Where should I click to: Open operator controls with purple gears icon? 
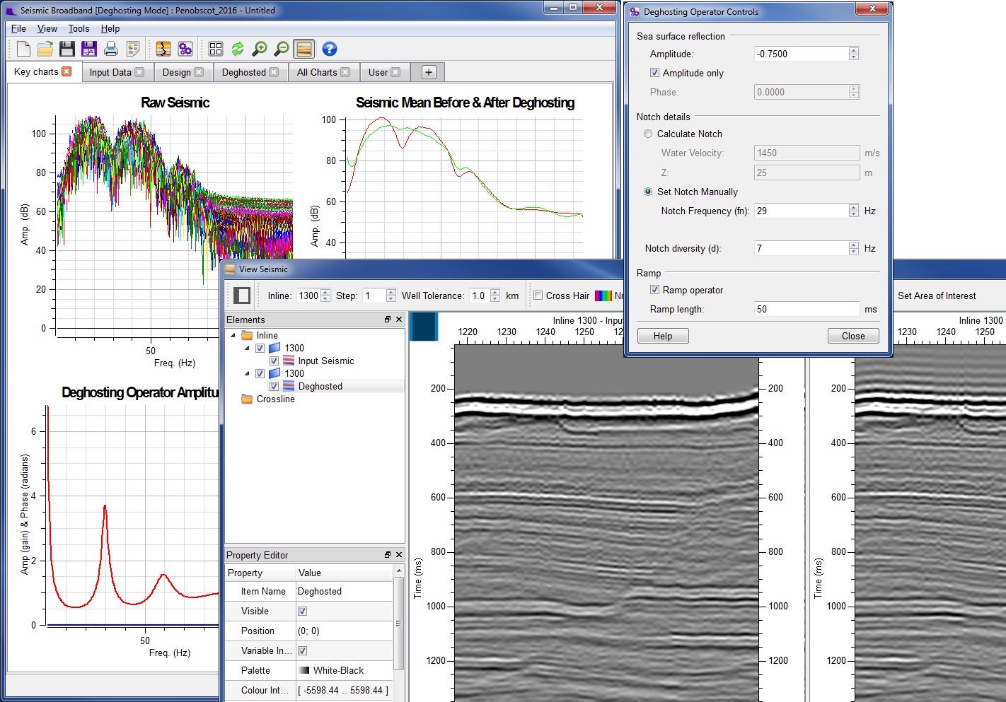(x=185, y=49)
